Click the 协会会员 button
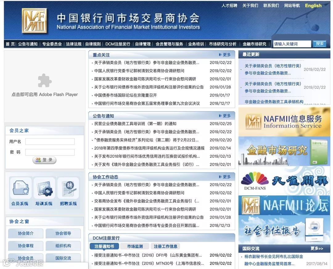Screen dimensions: 333x269 (x=26, y=258)
